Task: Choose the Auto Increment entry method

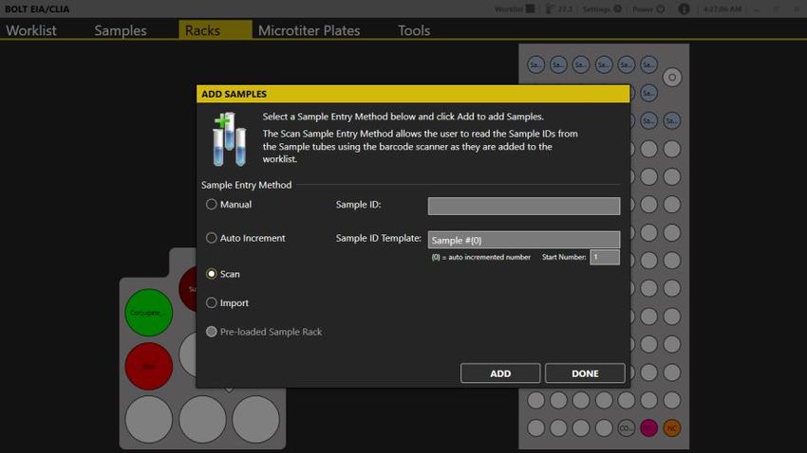Action: tap(212, 238)
